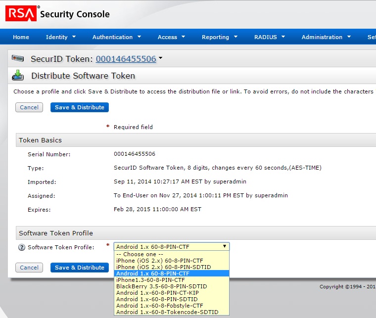Open the Administration menu
Image resolution: width=376 pixels, height=318 pixels.
pyautogui.click(x=326, y=37)
